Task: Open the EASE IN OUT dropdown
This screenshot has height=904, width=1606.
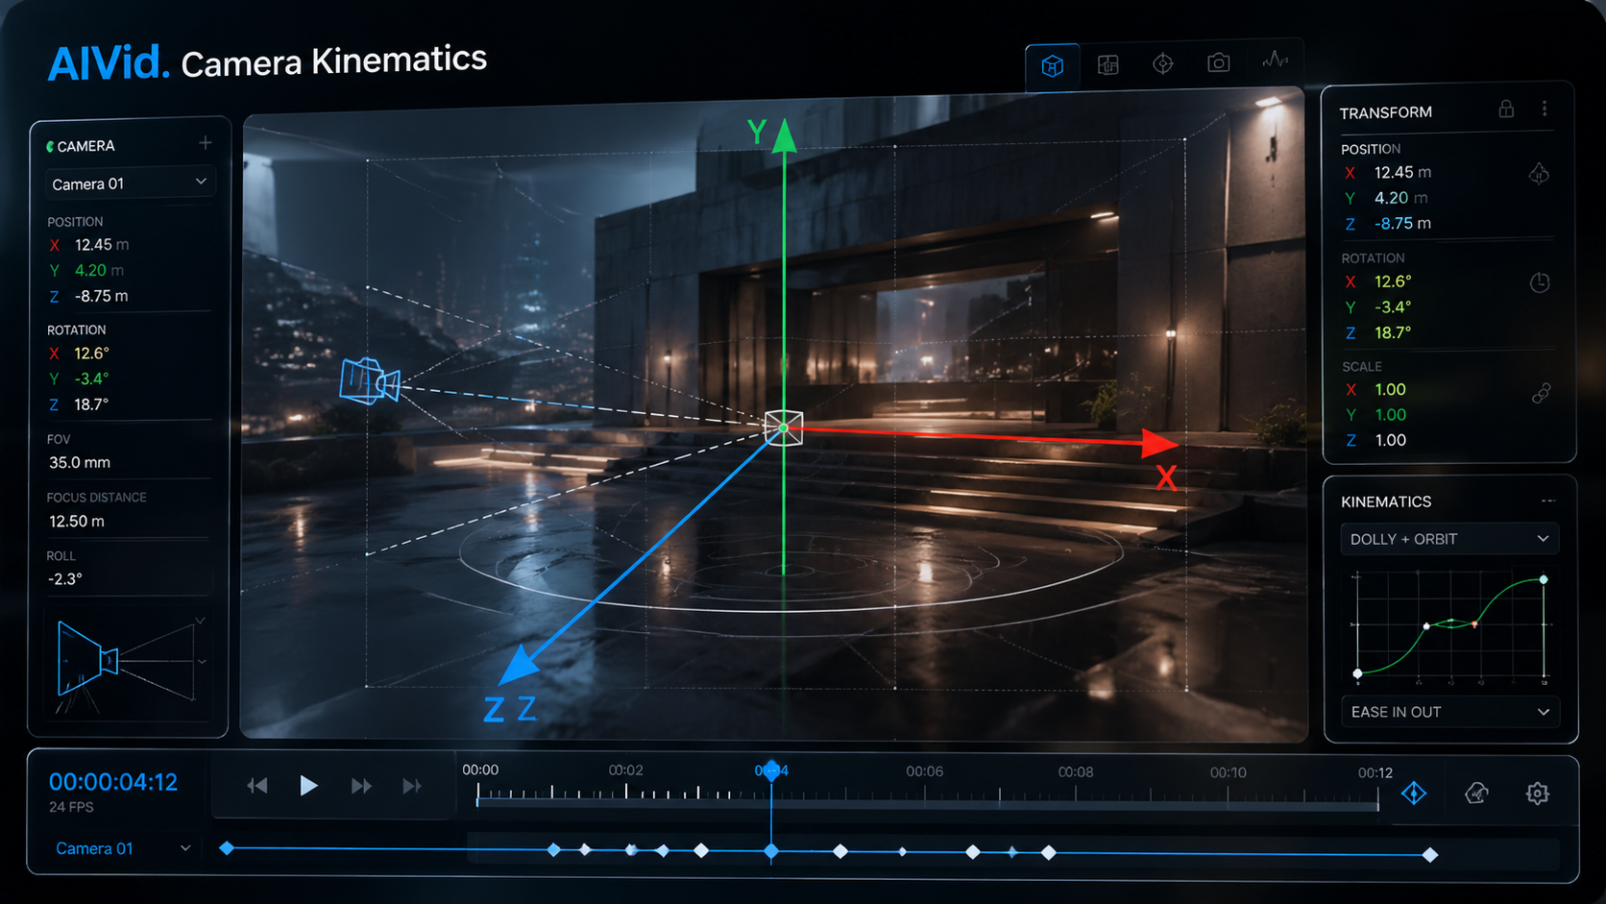Action: tap(1449, 712)
